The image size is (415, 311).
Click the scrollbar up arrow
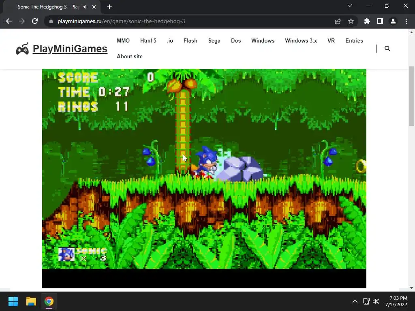click(x=411, y=32)
